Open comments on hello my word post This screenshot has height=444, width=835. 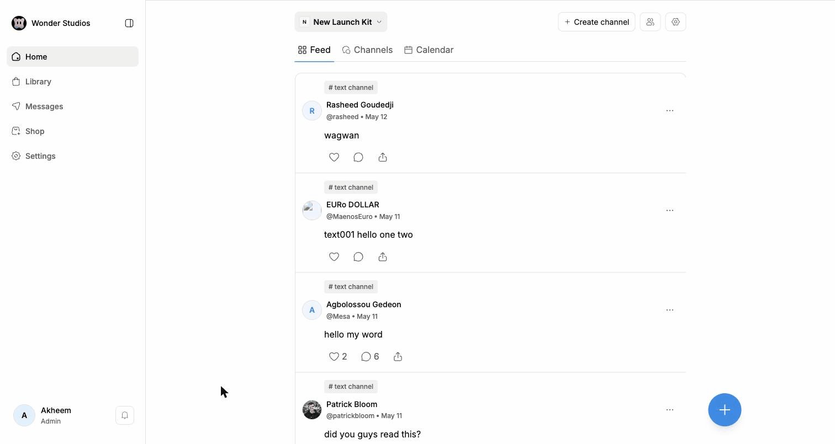point(366,357)
